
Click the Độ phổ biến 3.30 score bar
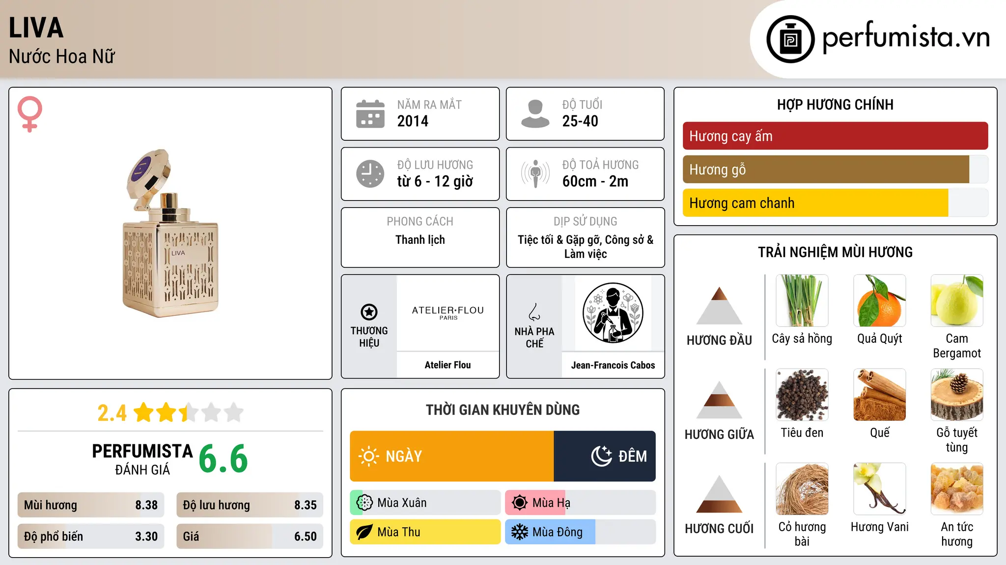point(91,537)
